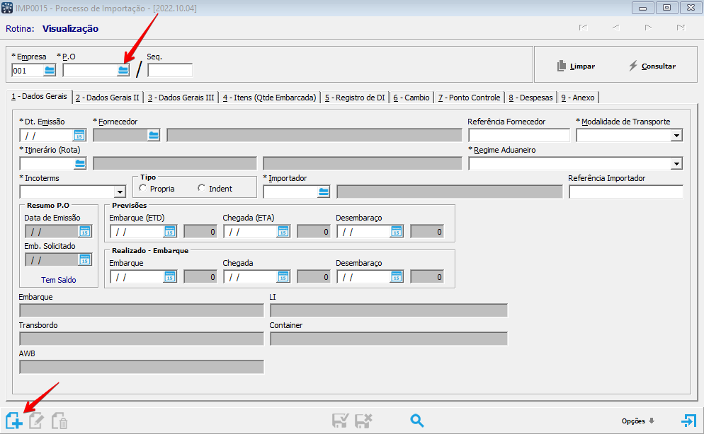Expand the Regime Aduaneiro dropdown
704x434 pixels.
pyautogui.click(x=676, y=163)
